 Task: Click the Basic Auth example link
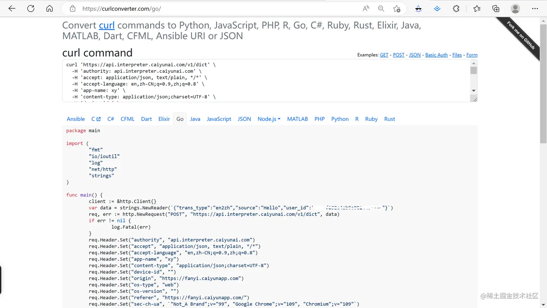click(436, 55)
